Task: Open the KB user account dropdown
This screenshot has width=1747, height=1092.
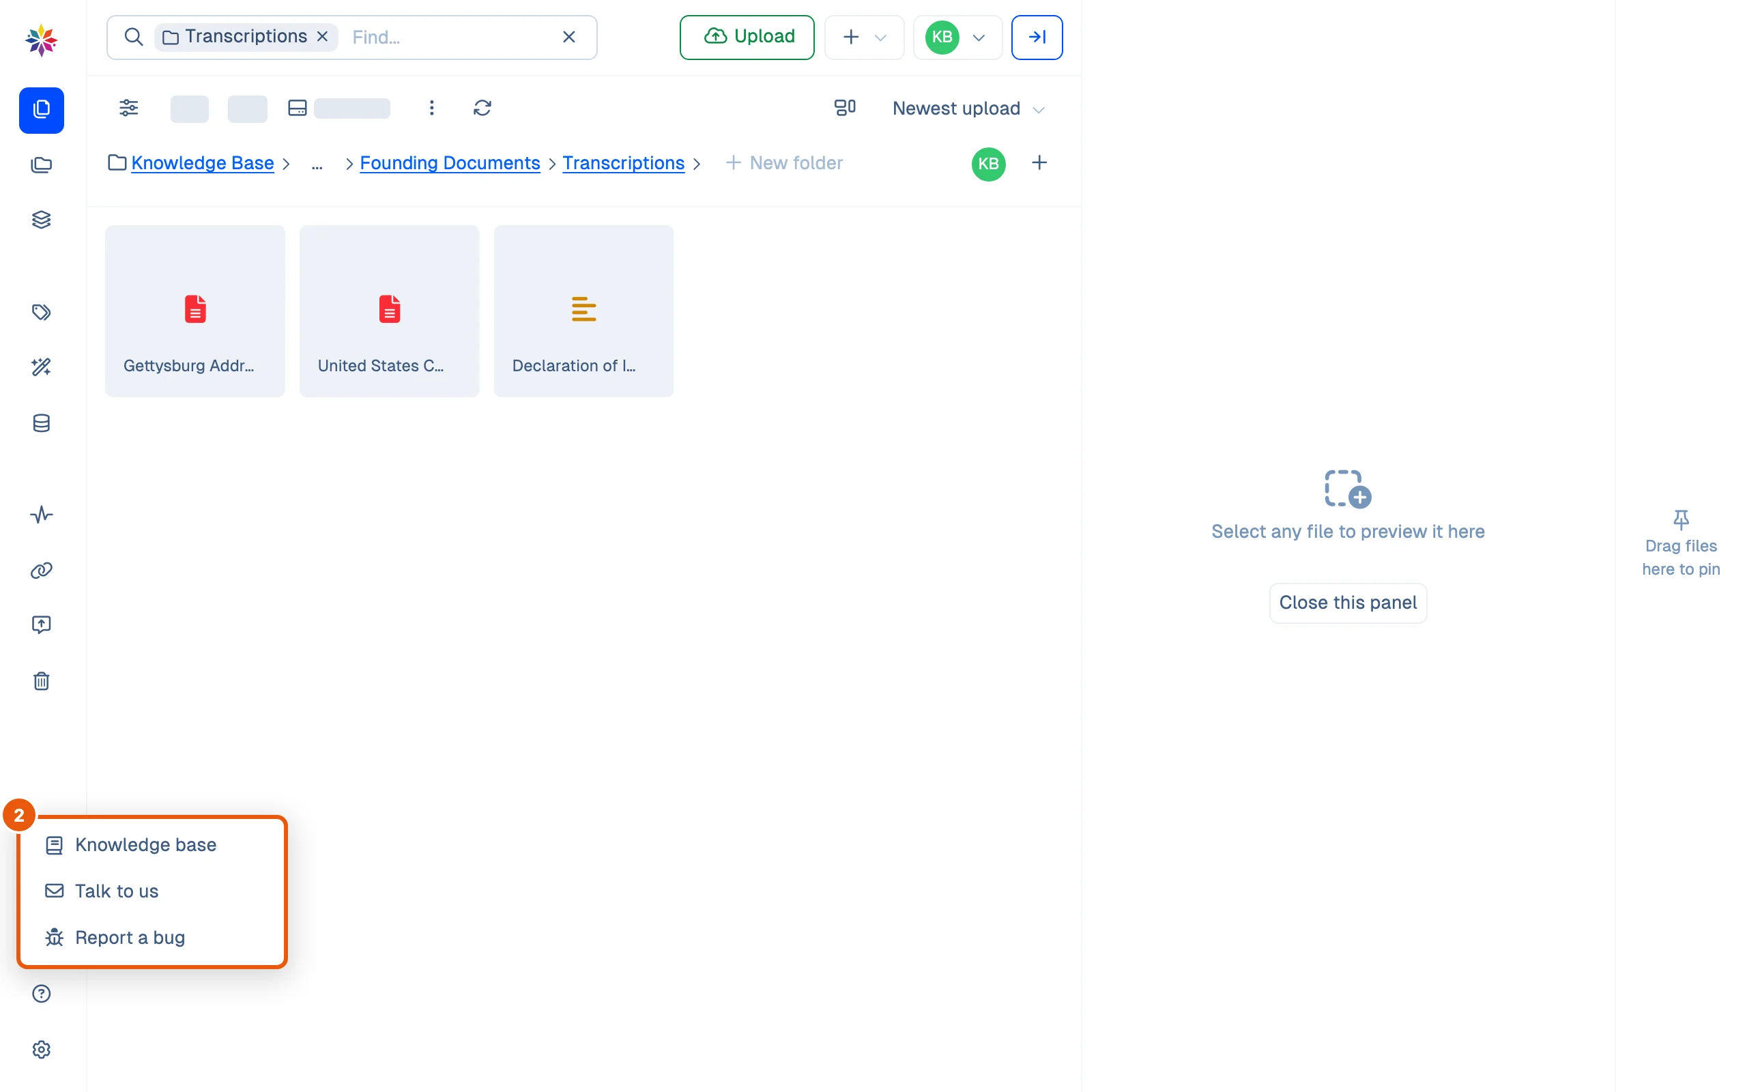Action: click(x=957, y=37)
